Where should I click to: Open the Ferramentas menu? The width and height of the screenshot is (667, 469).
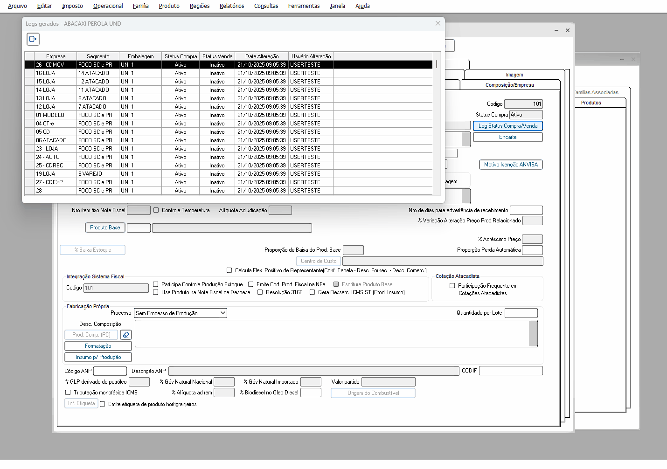pos(304,6)
